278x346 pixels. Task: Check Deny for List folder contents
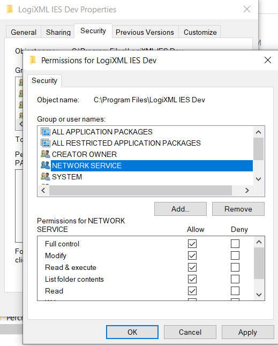235,279
